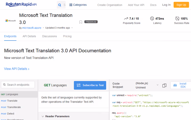Click the Sign Up button
Image resolution: width=191 pixels, height=120 pixels.
point(181,5)
